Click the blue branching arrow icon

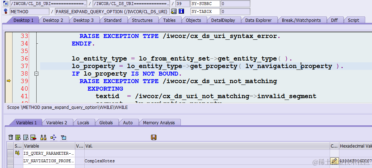[x=53, y=138]
